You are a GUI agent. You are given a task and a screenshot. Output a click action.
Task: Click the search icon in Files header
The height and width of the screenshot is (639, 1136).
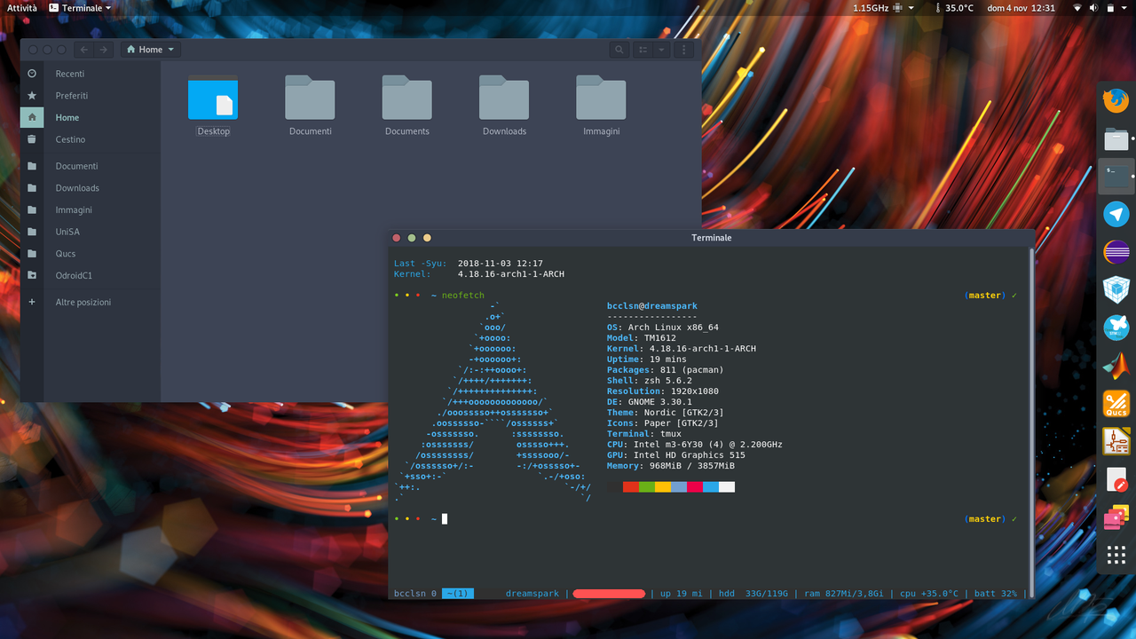pyautogui.click(x=619, y=50)
